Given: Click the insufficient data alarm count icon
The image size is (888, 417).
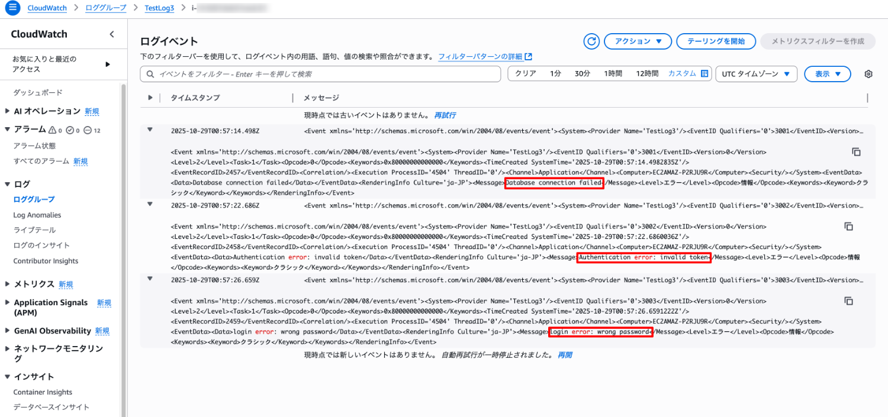Looking at the screenshot, I should pos(92,130).
